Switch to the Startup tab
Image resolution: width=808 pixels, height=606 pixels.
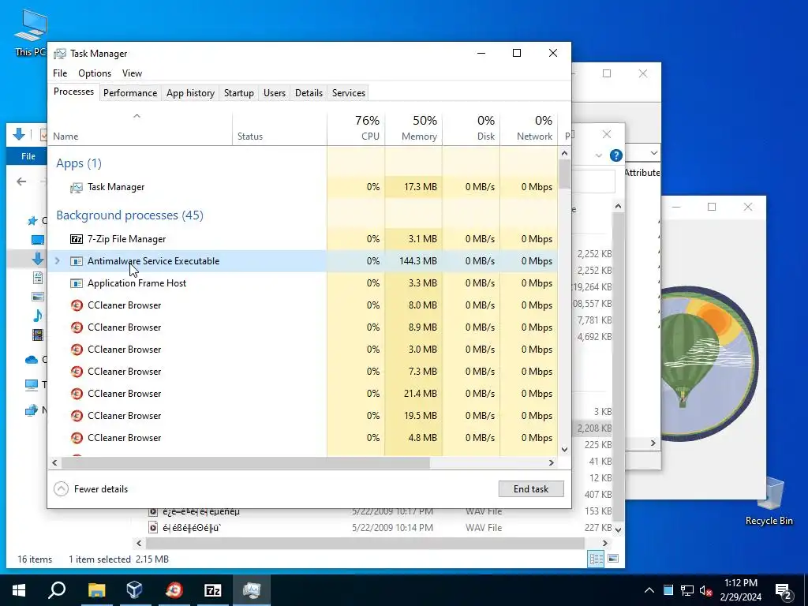click(238, 93)
